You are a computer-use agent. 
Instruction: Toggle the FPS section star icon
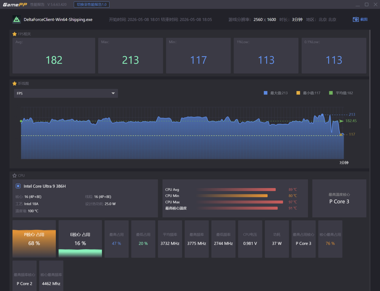(14, 34)
